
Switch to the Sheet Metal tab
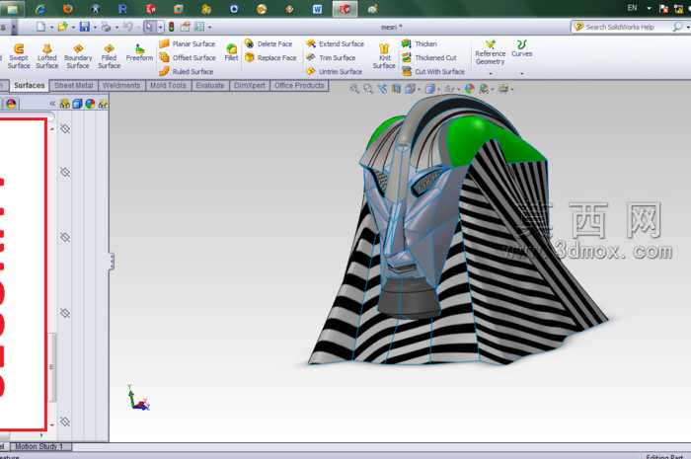[x=74, y=86]
